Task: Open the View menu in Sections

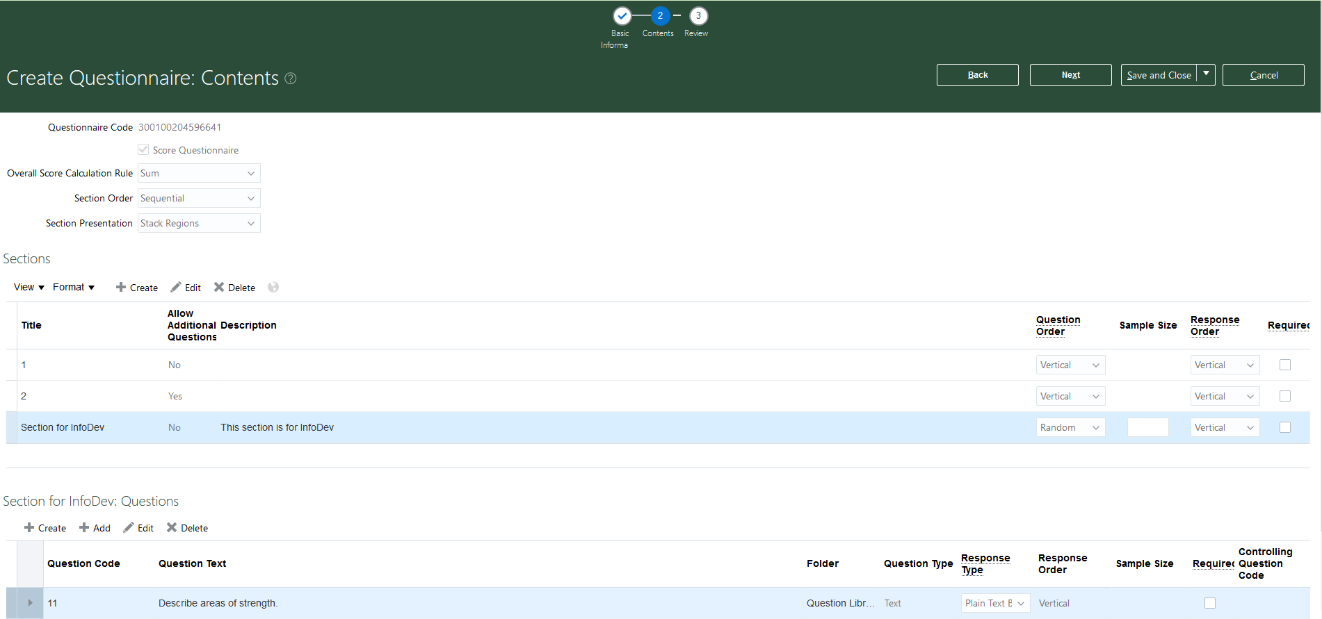Action: coord(29,287)
